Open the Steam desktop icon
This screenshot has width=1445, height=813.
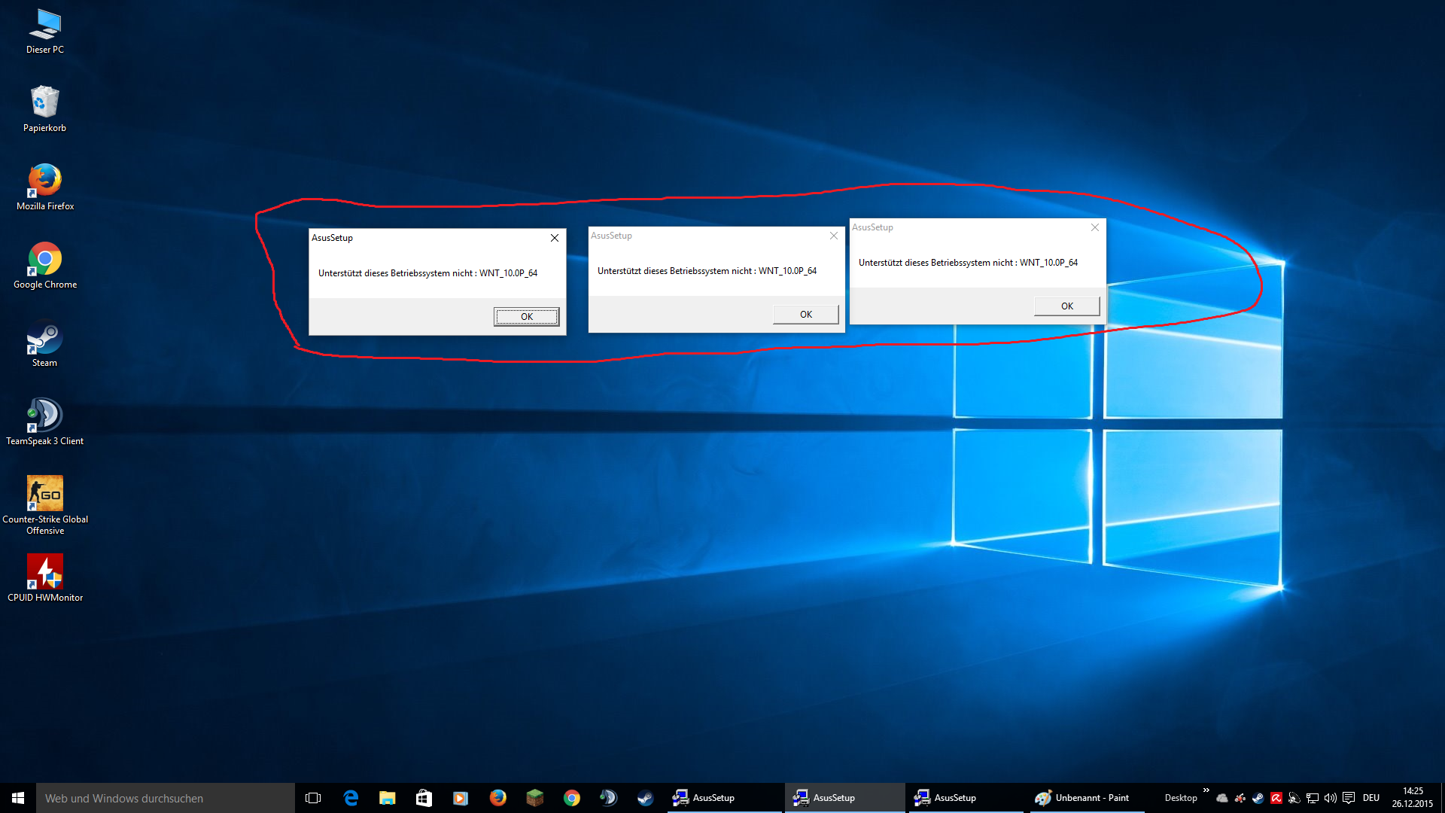pos(44,339)
